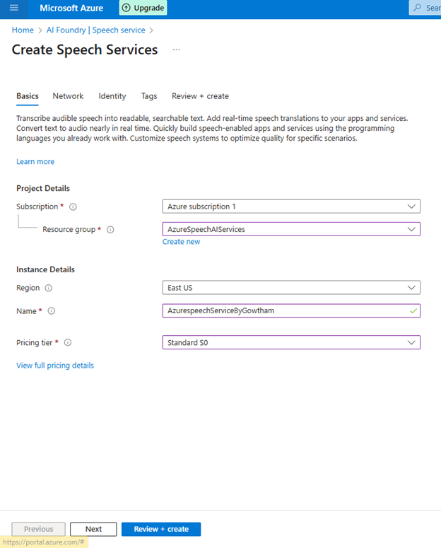This screenshot has height=548, width=441.
Task: Open the East US region dropdown
Action: 291,288
